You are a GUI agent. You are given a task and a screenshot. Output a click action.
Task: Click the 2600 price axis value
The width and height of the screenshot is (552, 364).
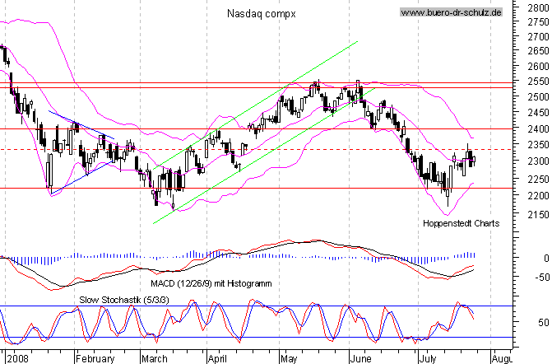click(538, 66)
